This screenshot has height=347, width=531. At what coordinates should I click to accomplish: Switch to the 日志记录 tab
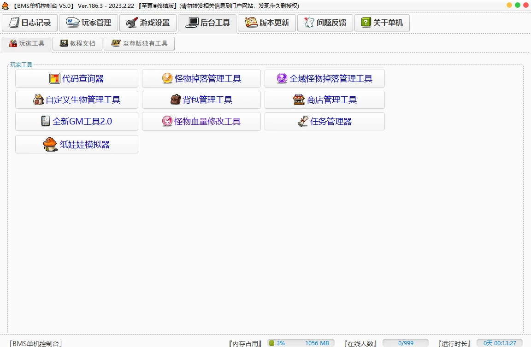[x=30, y=23]
